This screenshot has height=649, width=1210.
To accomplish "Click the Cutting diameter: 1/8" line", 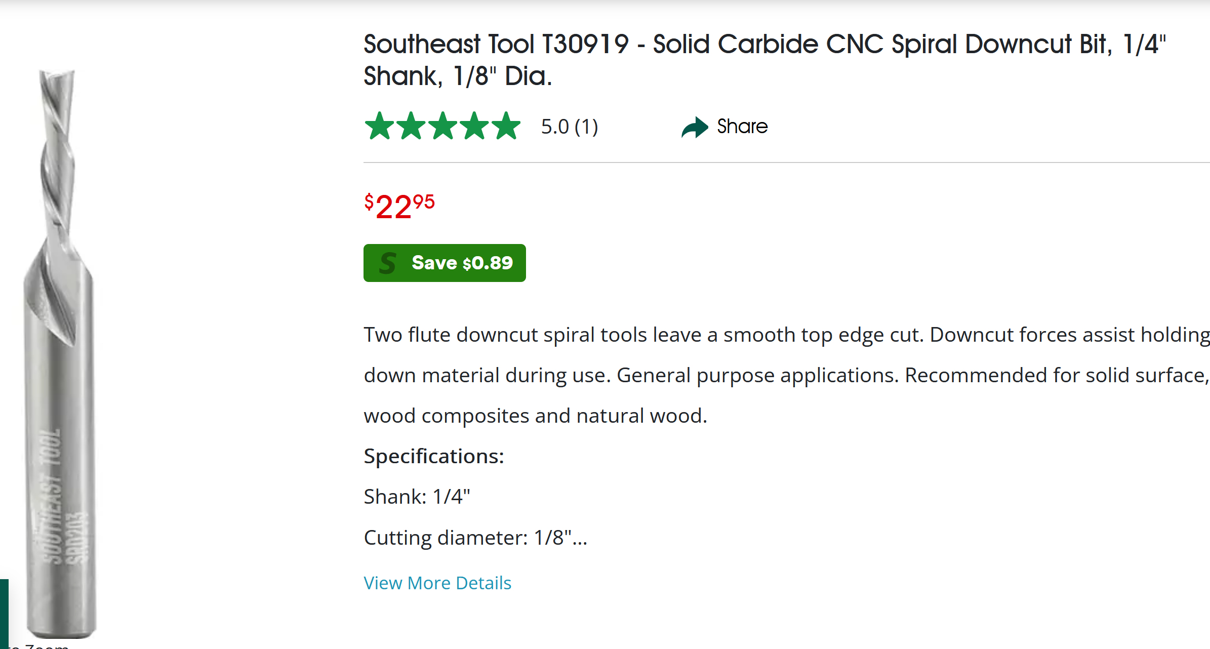I will (x=475, y=537).
